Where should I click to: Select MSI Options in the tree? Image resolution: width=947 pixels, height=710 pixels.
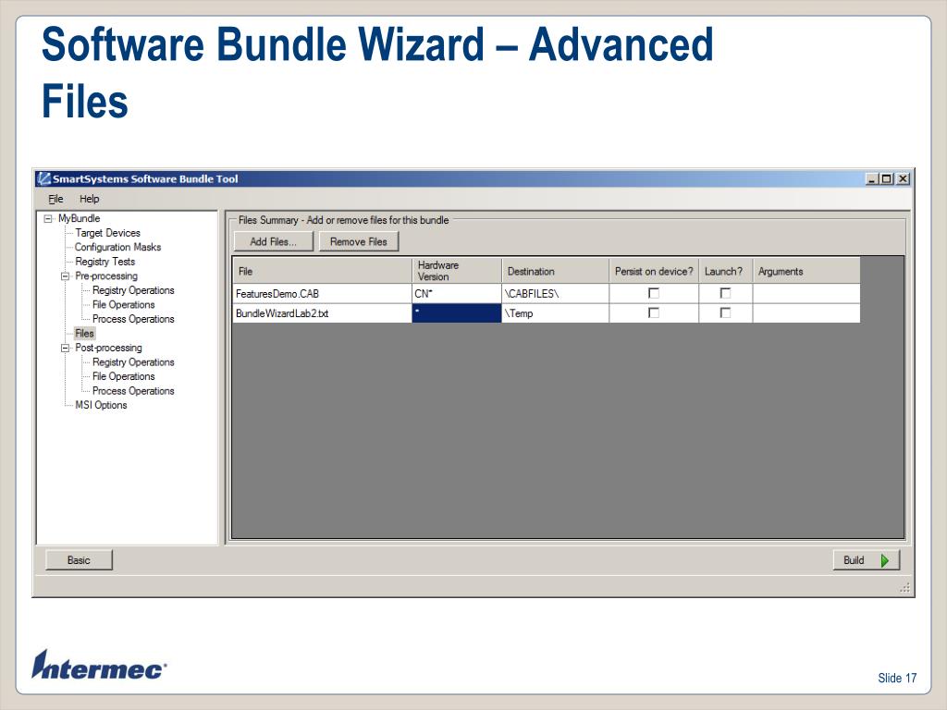coord(101,405)
